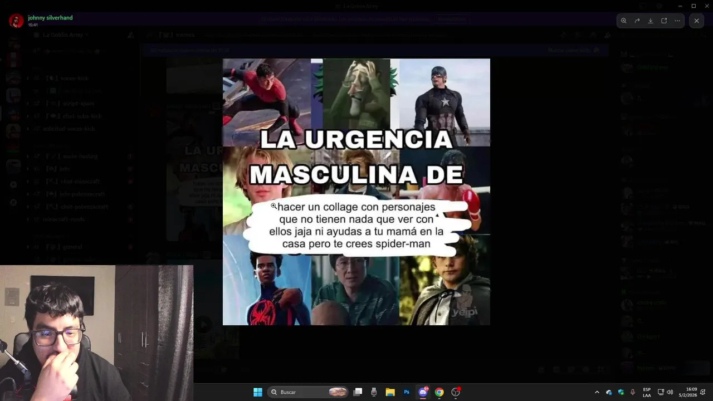This screenshot has height=401, width=713.
Task: Open the three-dots more options menu
Action: 677,21
